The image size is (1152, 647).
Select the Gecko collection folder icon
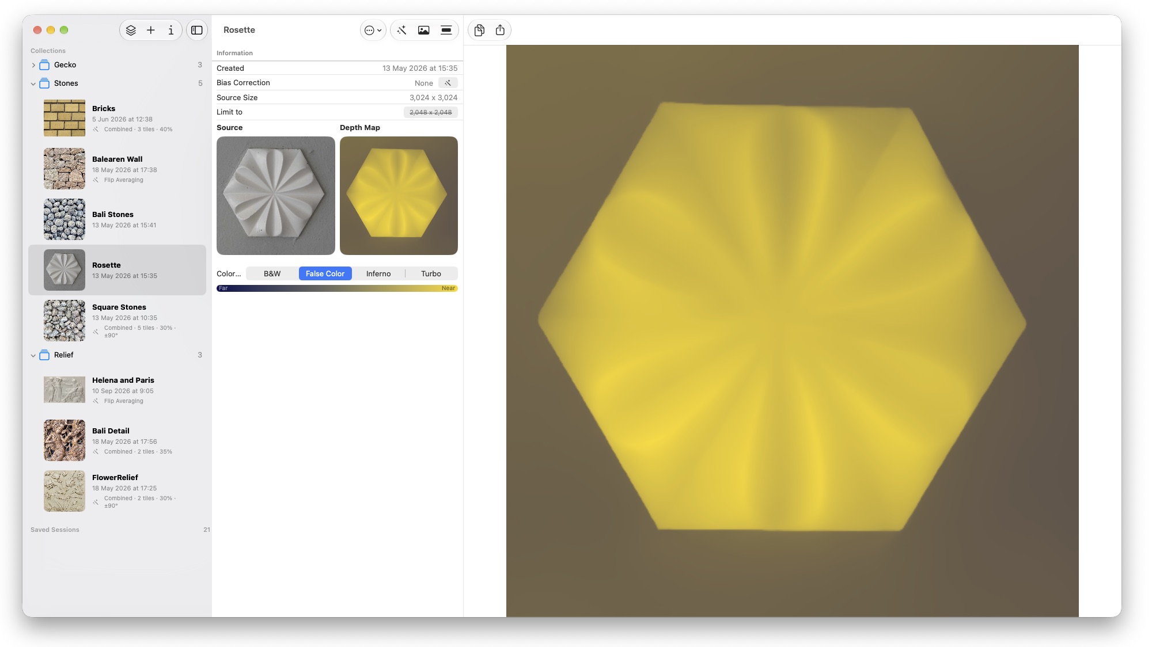44,65
